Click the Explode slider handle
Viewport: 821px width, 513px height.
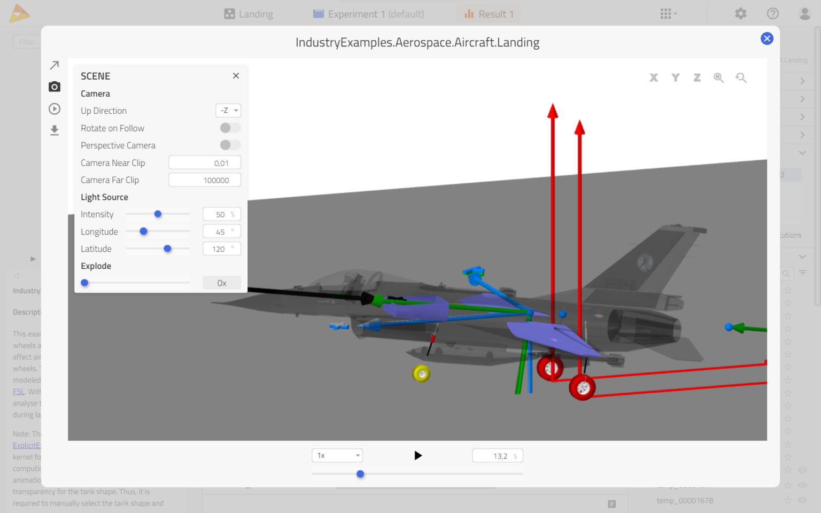pos(84,283)
